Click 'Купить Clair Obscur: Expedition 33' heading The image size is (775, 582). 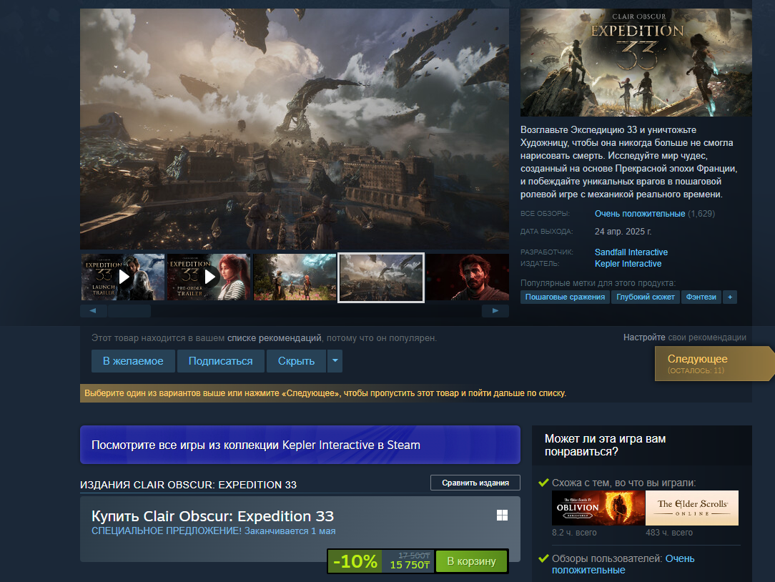pyautogui.click(x=212, y=516)
